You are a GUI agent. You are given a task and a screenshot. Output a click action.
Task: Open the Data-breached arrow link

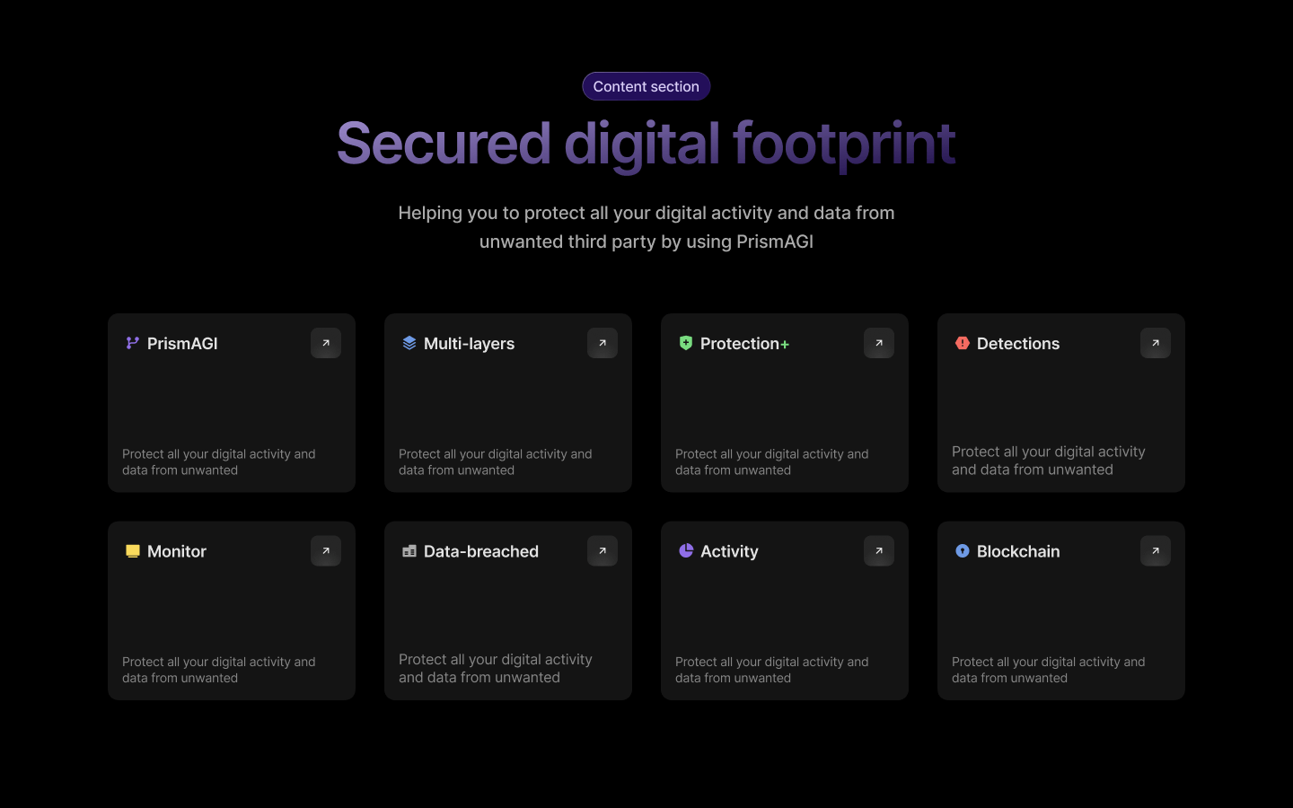point(603,550)
